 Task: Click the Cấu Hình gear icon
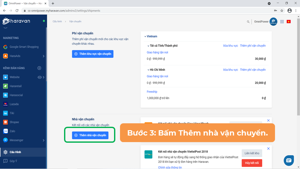(x=5, y=152)
